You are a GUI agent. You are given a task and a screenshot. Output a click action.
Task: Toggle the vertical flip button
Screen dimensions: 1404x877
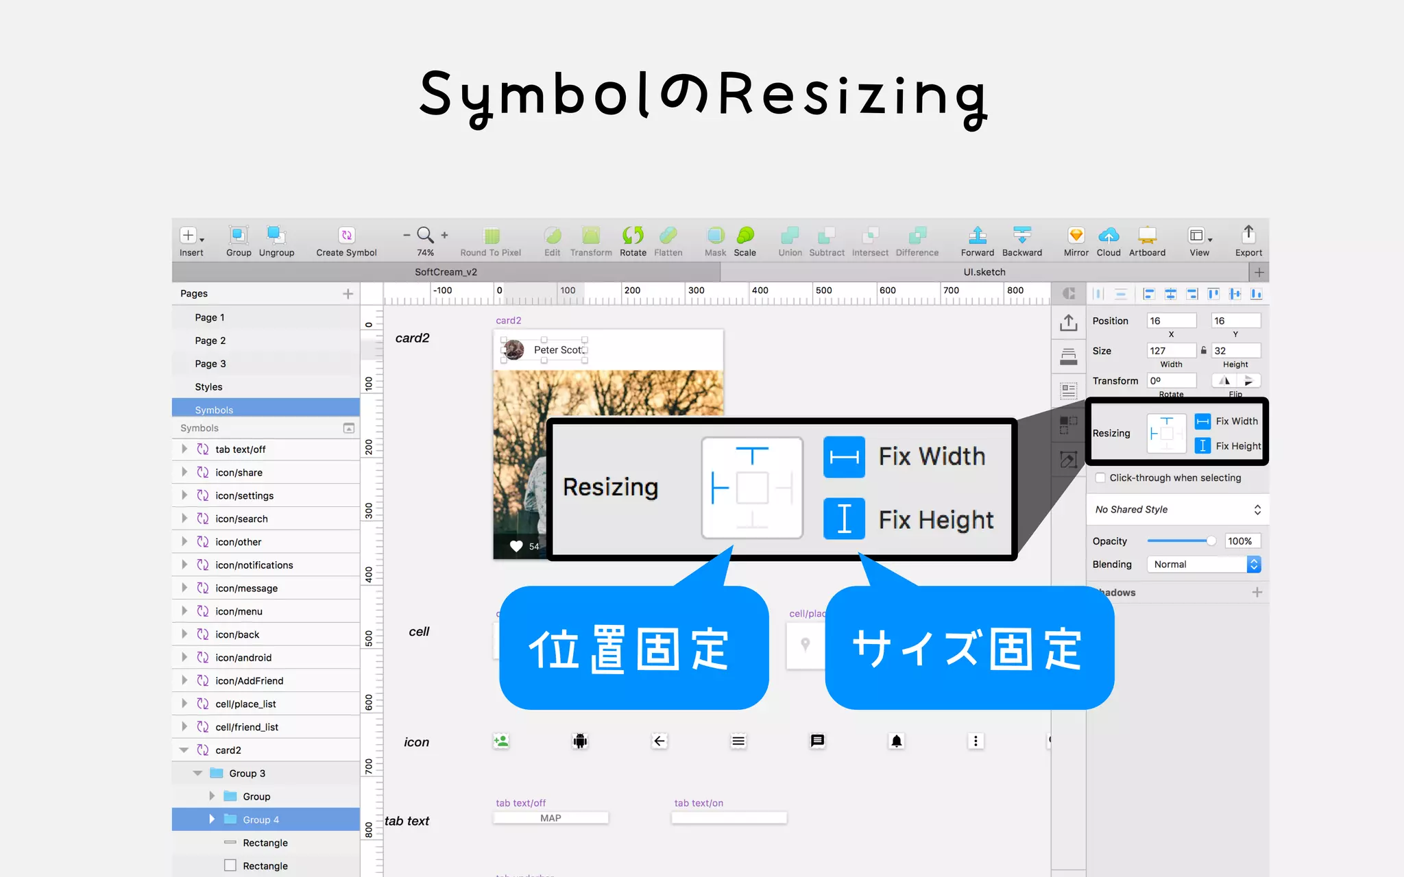(1248, 380)
